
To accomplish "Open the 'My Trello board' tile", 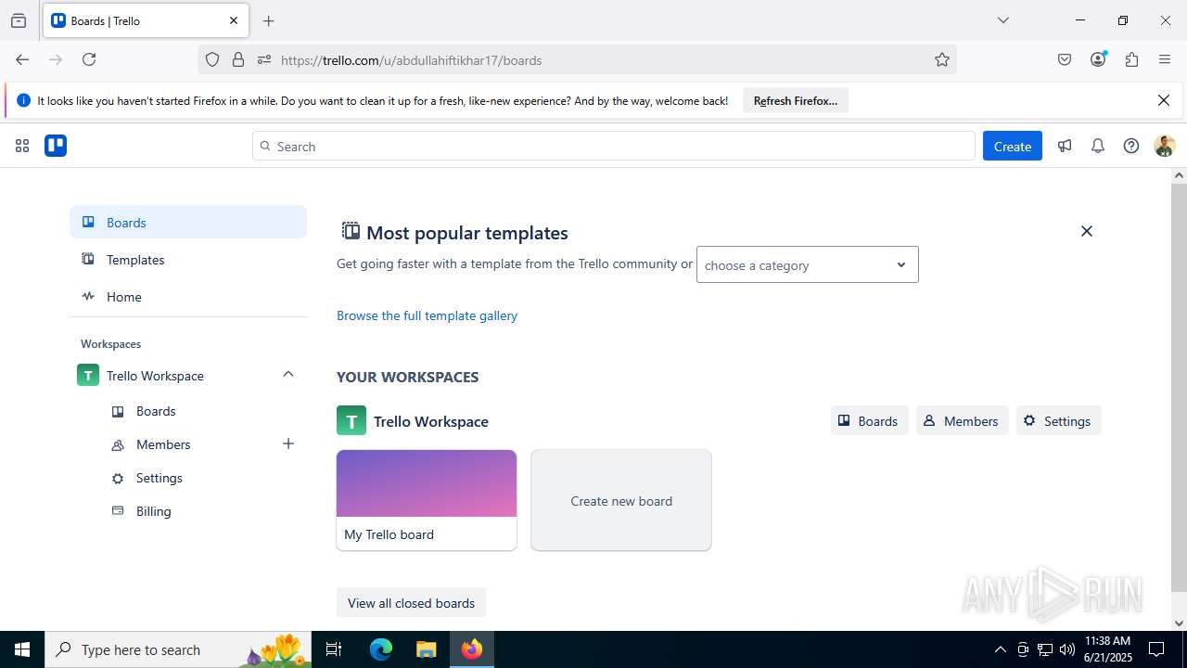I will click(427, 500).
